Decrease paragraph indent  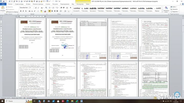click(x=61, y=8)
